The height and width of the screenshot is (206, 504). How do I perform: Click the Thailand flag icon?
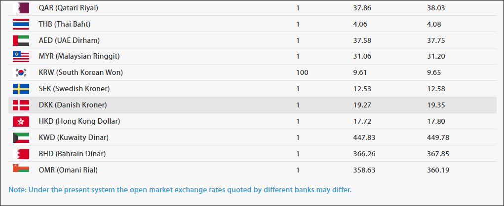[21, 24]
